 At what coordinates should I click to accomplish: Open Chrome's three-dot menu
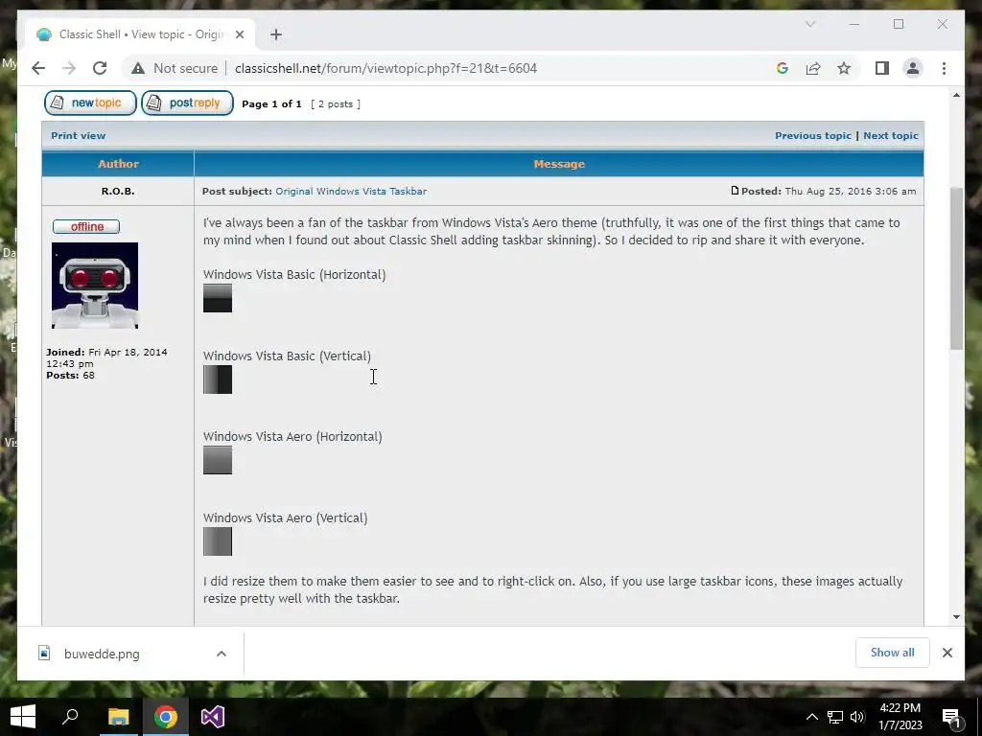tap(944, 68)
